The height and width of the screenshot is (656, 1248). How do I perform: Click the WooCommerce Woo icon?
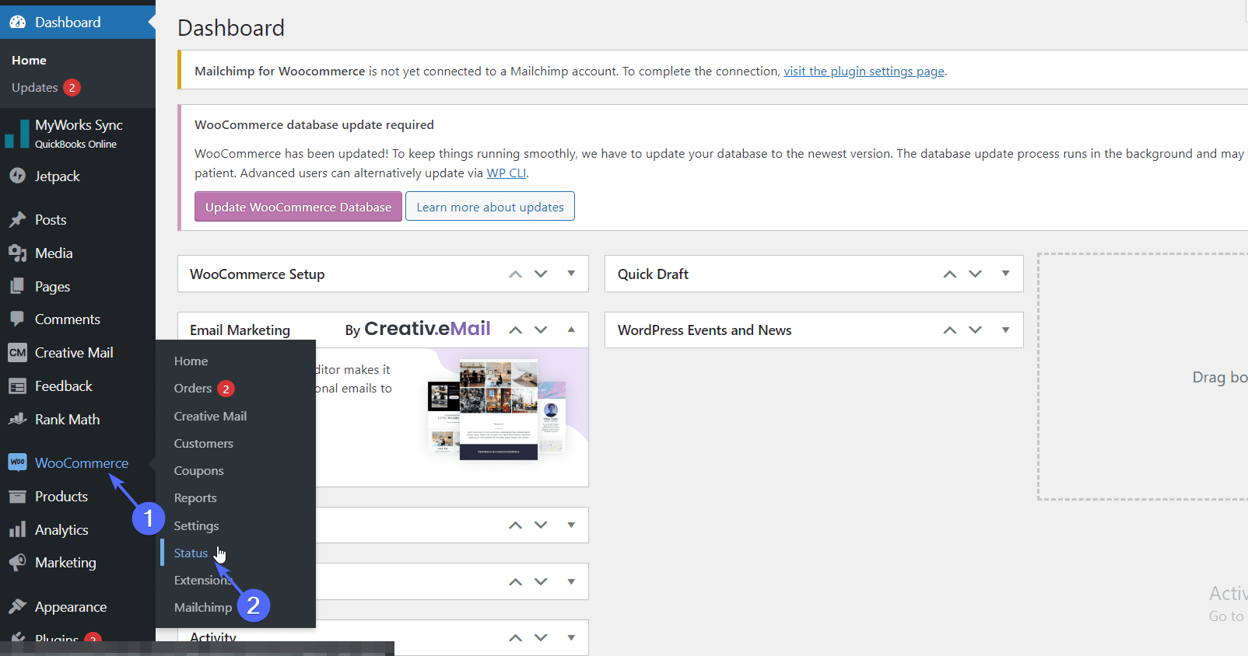point(17,462)
